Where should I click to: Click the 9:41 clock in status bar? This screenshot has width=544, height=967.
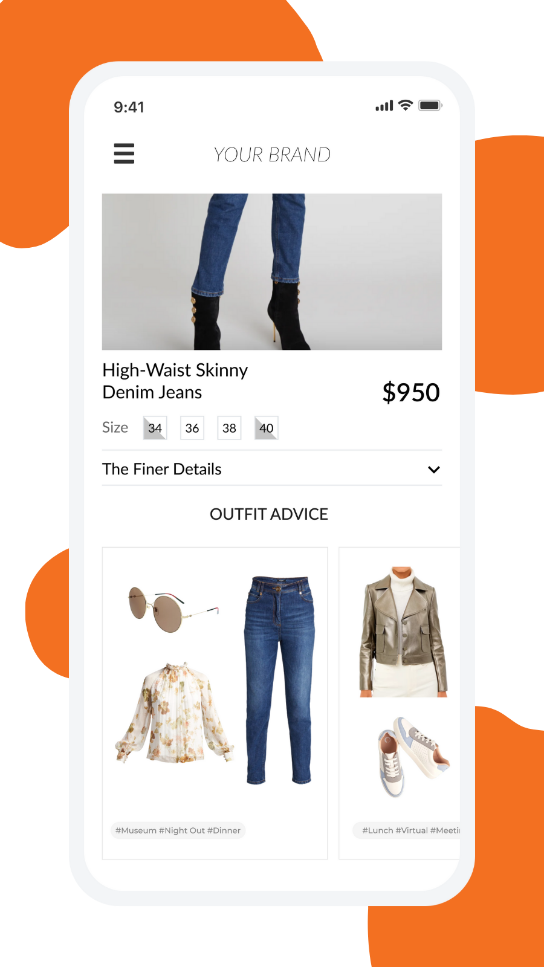pos(129,107)
